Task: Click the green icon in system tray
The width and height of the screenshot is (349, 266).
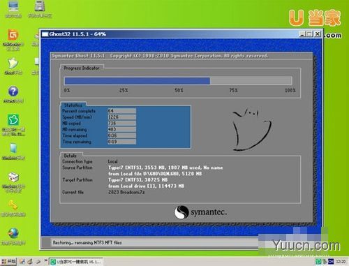Action: pyautogui.click(x=318, y=262)
